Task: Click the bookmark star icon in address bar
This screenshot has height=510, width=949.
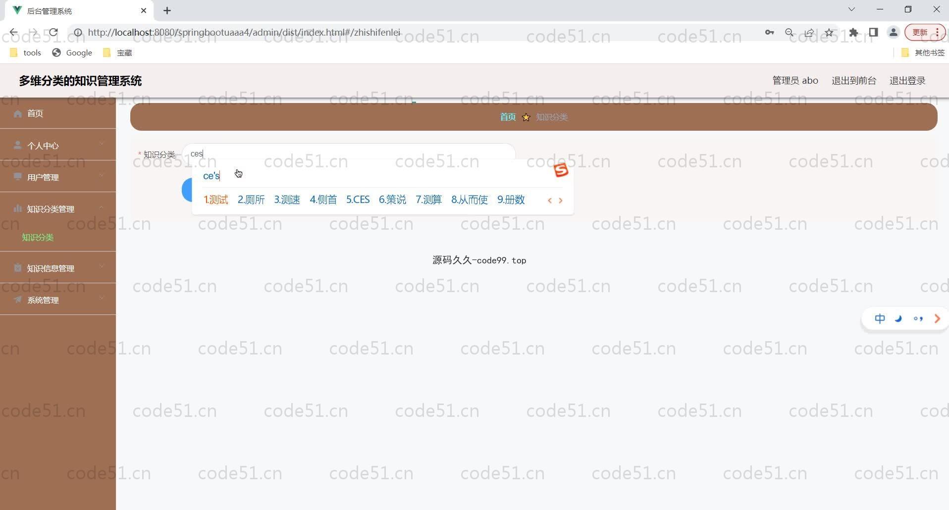Action: 829,33
